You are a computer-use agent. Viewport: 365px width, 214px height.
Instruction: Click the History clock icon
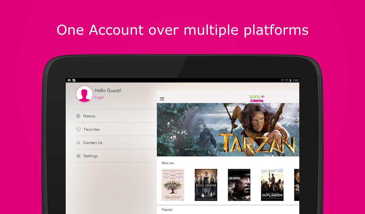click(78, 116)
